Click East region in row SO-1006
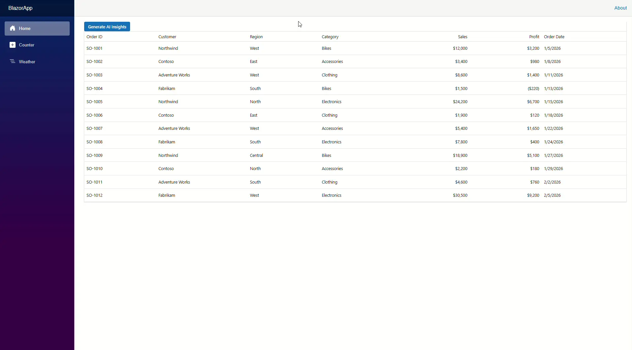632x350 pixels. [254, 115]
